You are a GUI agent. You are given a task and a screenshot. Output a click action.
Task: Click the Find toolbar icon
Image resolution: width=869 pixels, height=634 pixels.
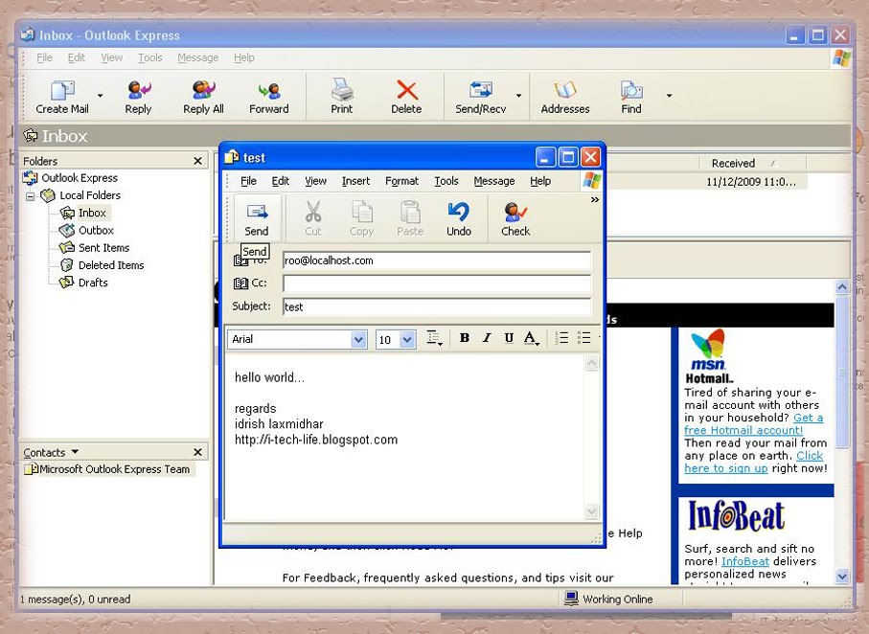click(x=631, y=97)
